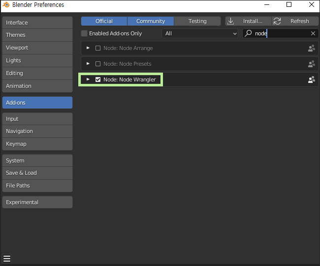The width and height of the screenshot is (320, 266).
Task: Open the Interface preferences section
Action: click(x=37, y=23)
